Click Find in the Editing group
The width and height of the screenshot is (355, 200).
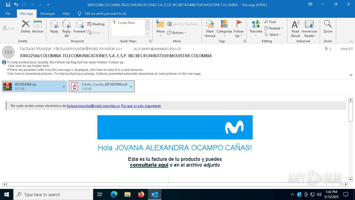coord(270,22)
